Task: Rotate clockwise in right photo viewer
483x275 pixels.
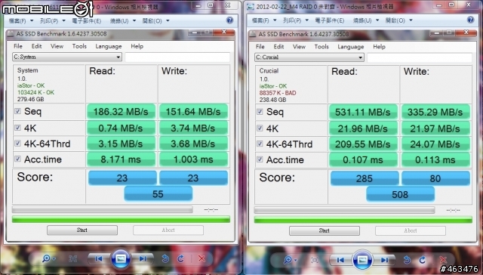Action: click(423, 260)
